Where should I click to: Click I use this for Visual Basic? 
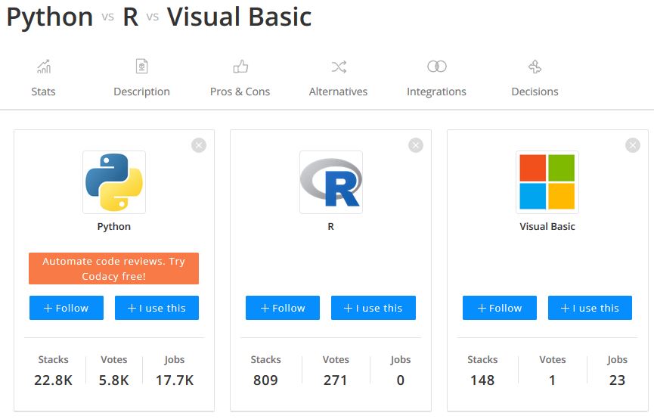[590, 308]
